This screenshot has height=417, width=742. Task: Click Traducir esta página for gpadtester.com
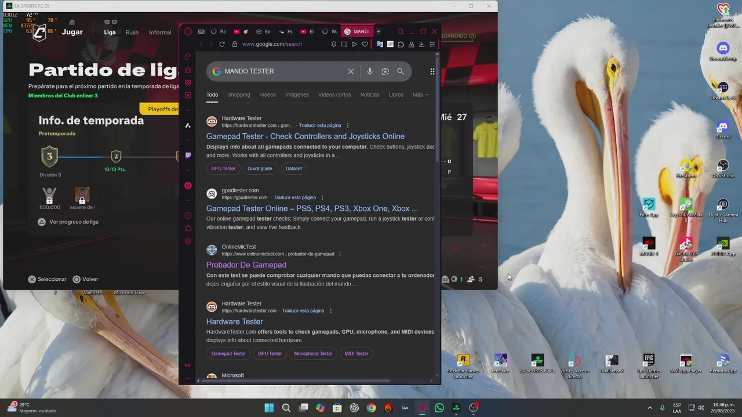point(294,197)
